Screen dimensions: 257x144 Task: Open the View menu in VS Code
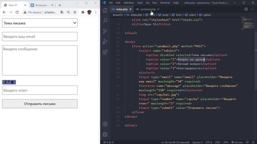pos(140,3)
